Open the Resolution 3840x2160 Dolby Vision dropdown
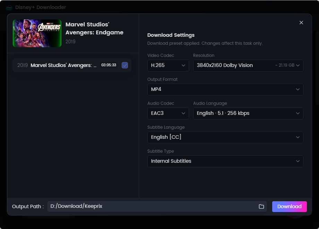 248,65
